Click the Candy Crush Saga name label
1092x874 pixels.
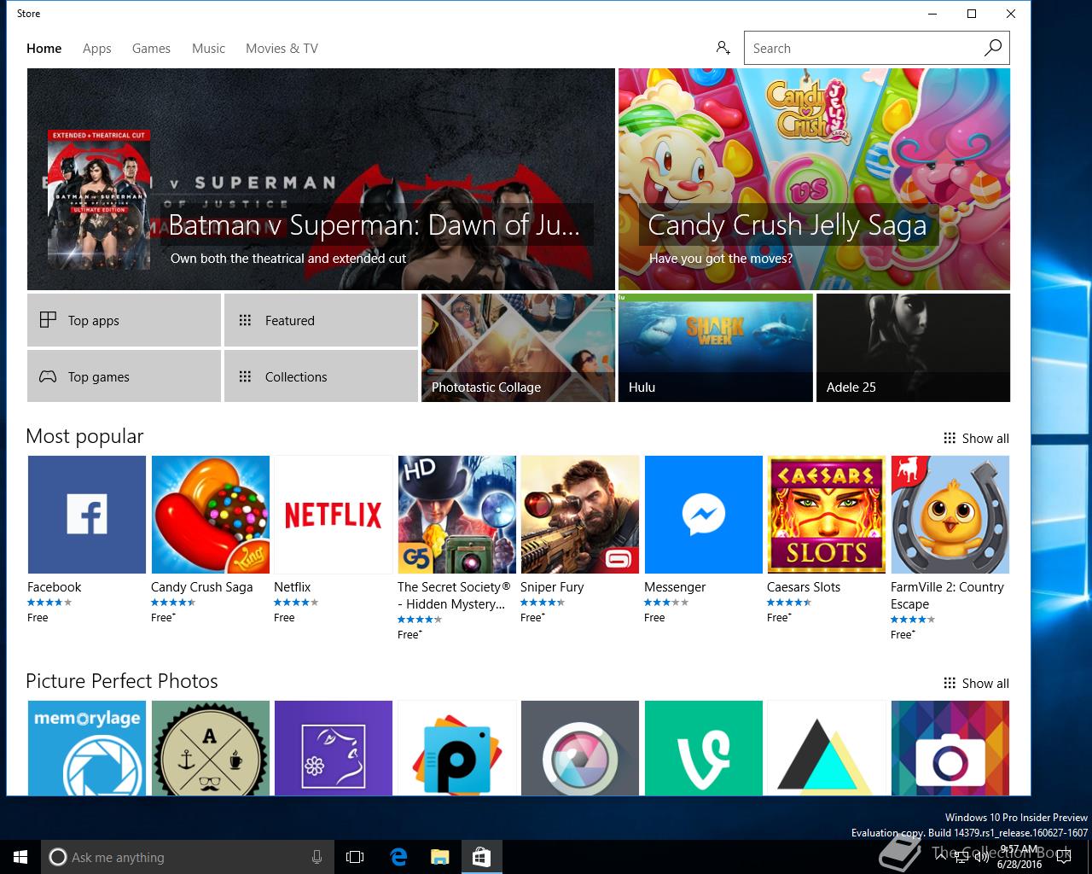point(201,587)
